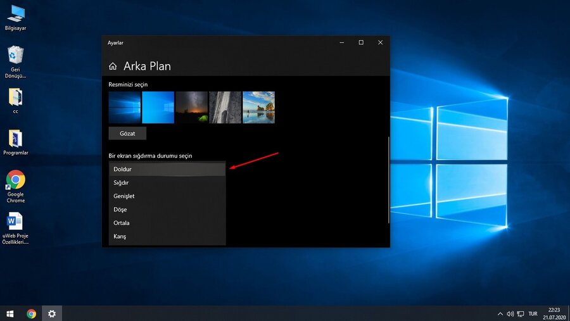Open the volume speaker tray icon

[510, 314]
